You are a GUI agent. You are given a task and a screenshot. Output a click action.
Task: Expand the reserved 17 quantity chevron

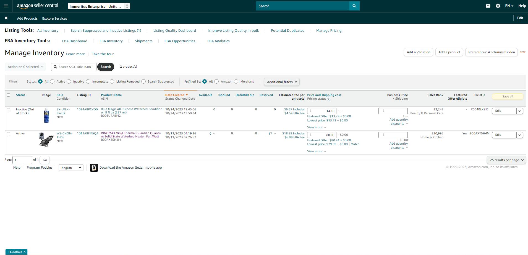[275, 134]
